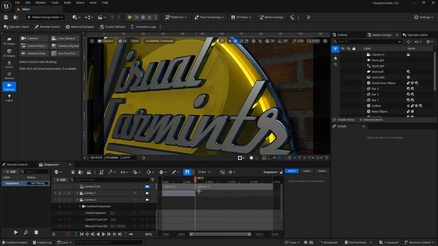Toggle Camera Cuts lock-to-camera button
This screenshot has width=438, height=246.
click(147, 187)
